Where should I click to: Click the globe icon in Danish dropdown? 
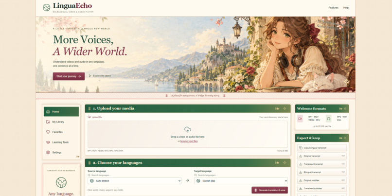[198, 181]
